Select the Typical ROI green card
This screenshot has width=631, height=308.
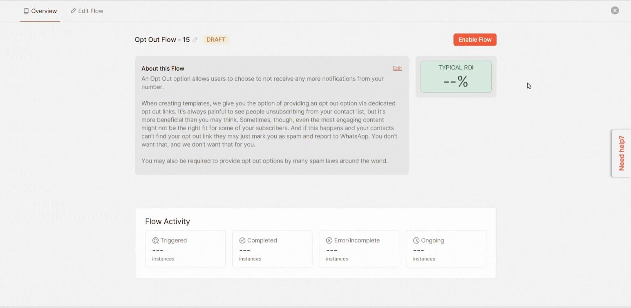pyautogui.click(x=456, y=77)
